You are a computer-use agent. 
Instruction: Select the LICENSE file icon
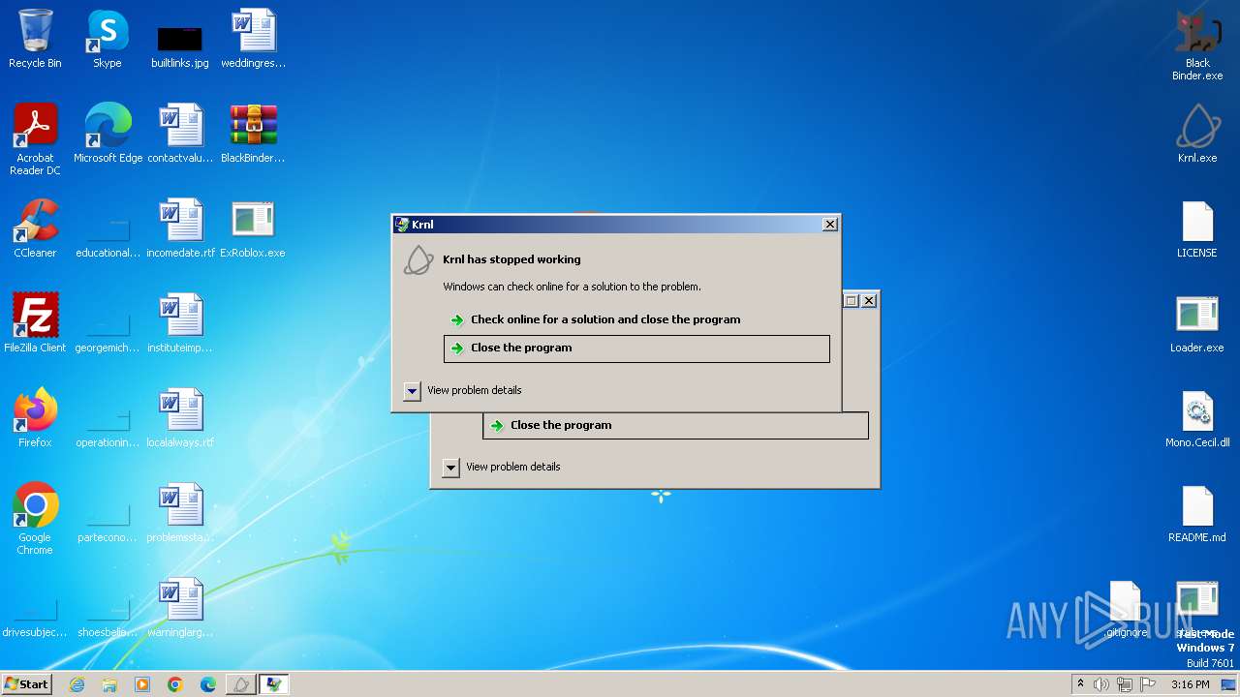click(1197, 228)
